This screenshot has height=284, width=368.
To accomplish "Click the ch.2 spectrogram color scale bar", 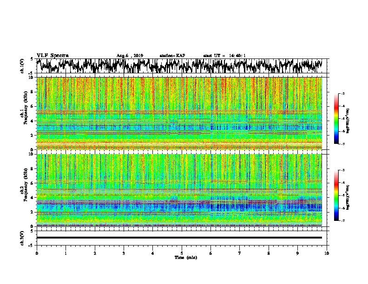I will pyautogui.click(x=336, y=195).
